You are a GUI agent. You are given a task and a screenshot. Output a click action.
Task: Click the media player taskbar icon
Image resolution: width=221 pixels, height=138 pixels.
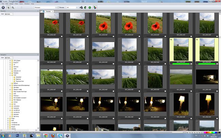10,136
